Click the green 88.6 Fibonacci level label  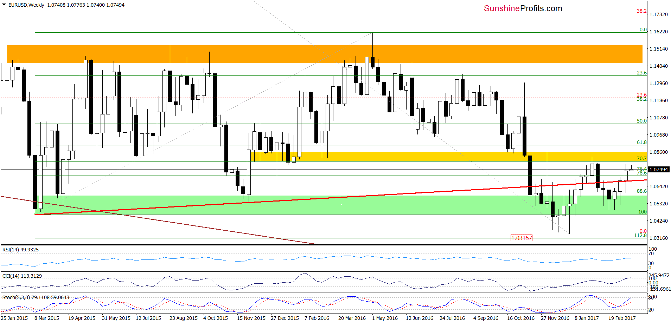click(642, 191)
